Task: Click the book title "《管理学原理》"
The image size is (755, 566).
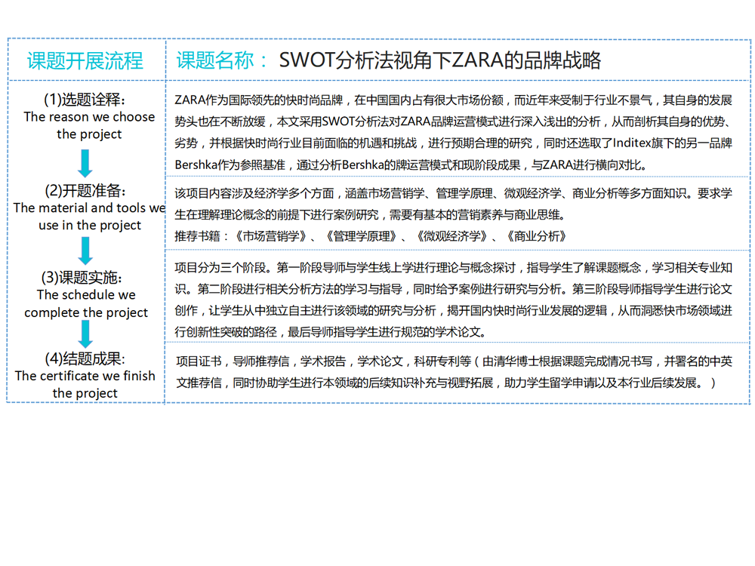Action: (x=362, y=236)
